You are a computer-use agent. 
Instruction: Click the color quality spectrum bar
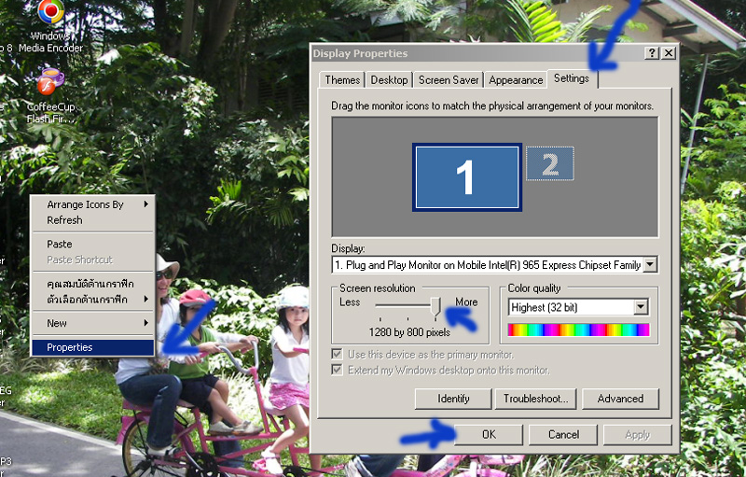[x=578, y=330]
